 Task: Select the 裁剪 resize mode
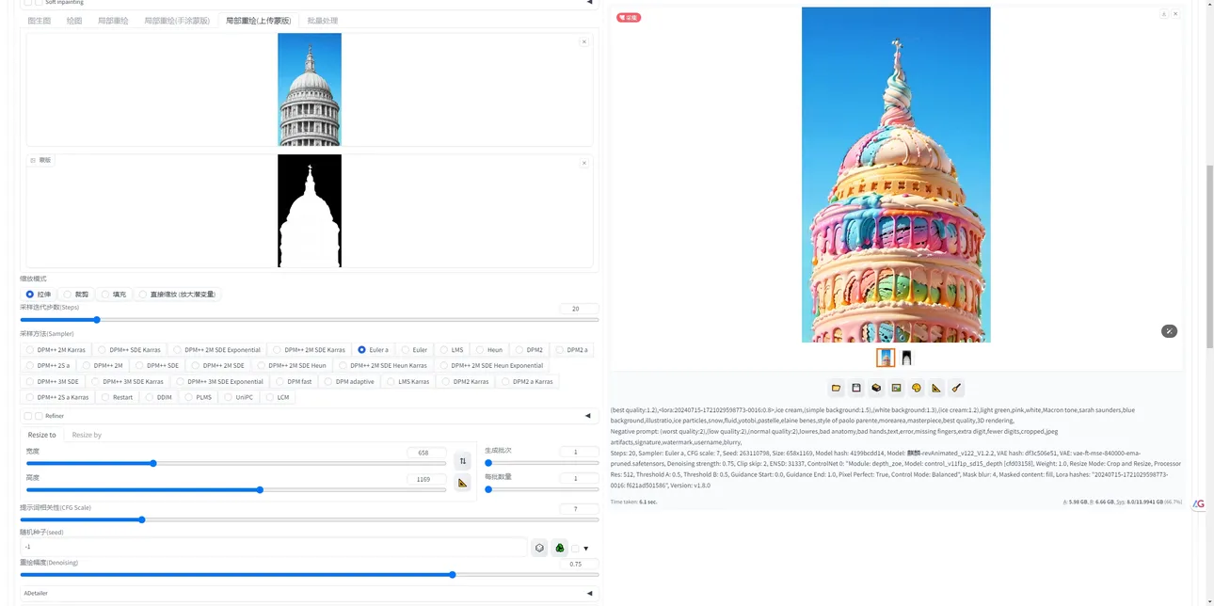click(75, 295)
